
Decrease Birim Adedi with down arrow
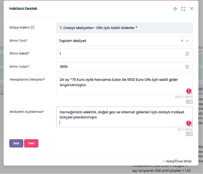[187, 55]
